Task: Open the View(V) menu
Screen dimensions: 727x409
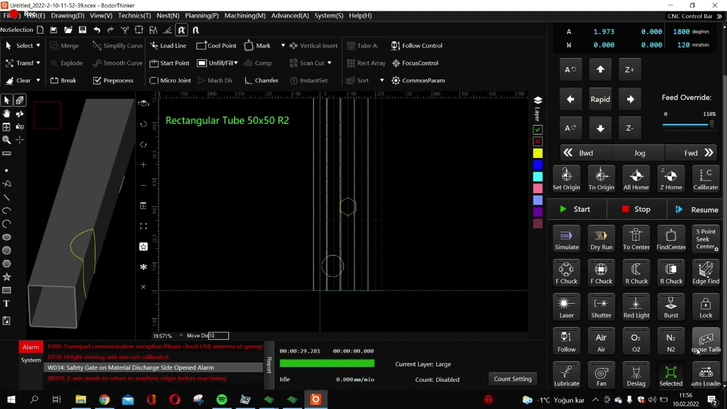Action: [x=101, y=15]
